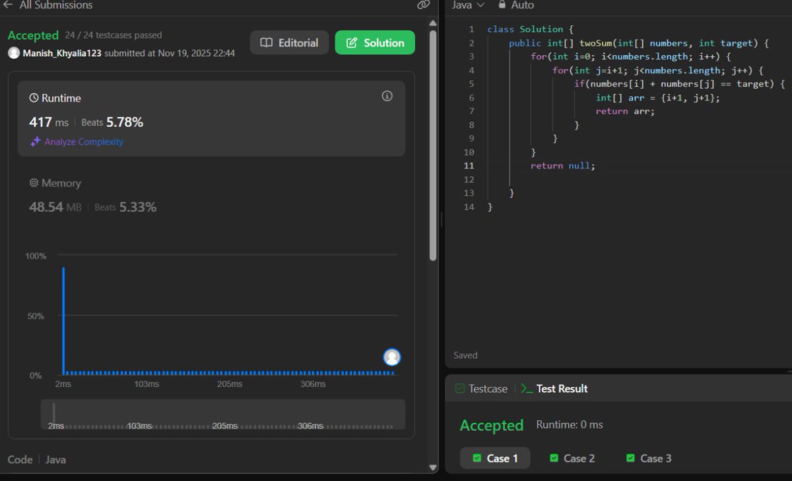Click the 'Code | Java' label
This screenshot has width=792, height=481.
36,459
